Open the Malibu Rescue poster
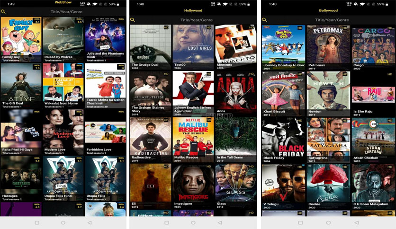This screenshot has height=229, width=396. pyautogui.click(x=193, y=140)
